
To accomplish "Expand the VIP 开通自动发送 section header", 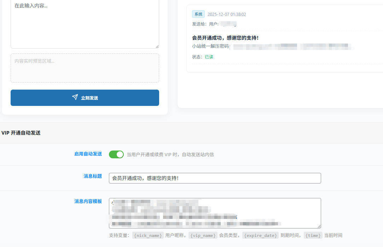I will coord(20,133).
